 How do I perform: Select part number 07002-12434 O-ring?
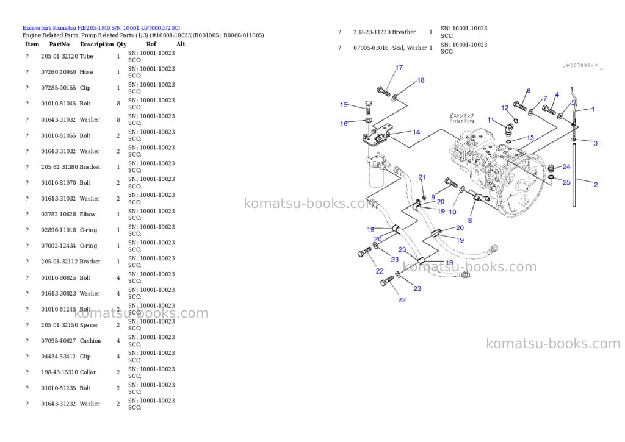tap(69, 246)
